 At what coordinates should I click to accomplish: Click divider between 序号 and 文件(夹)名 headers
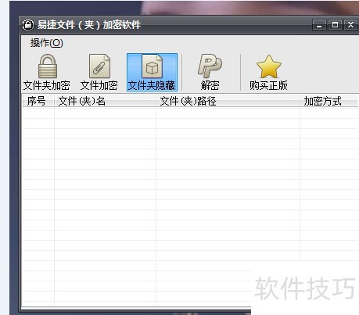54,101
